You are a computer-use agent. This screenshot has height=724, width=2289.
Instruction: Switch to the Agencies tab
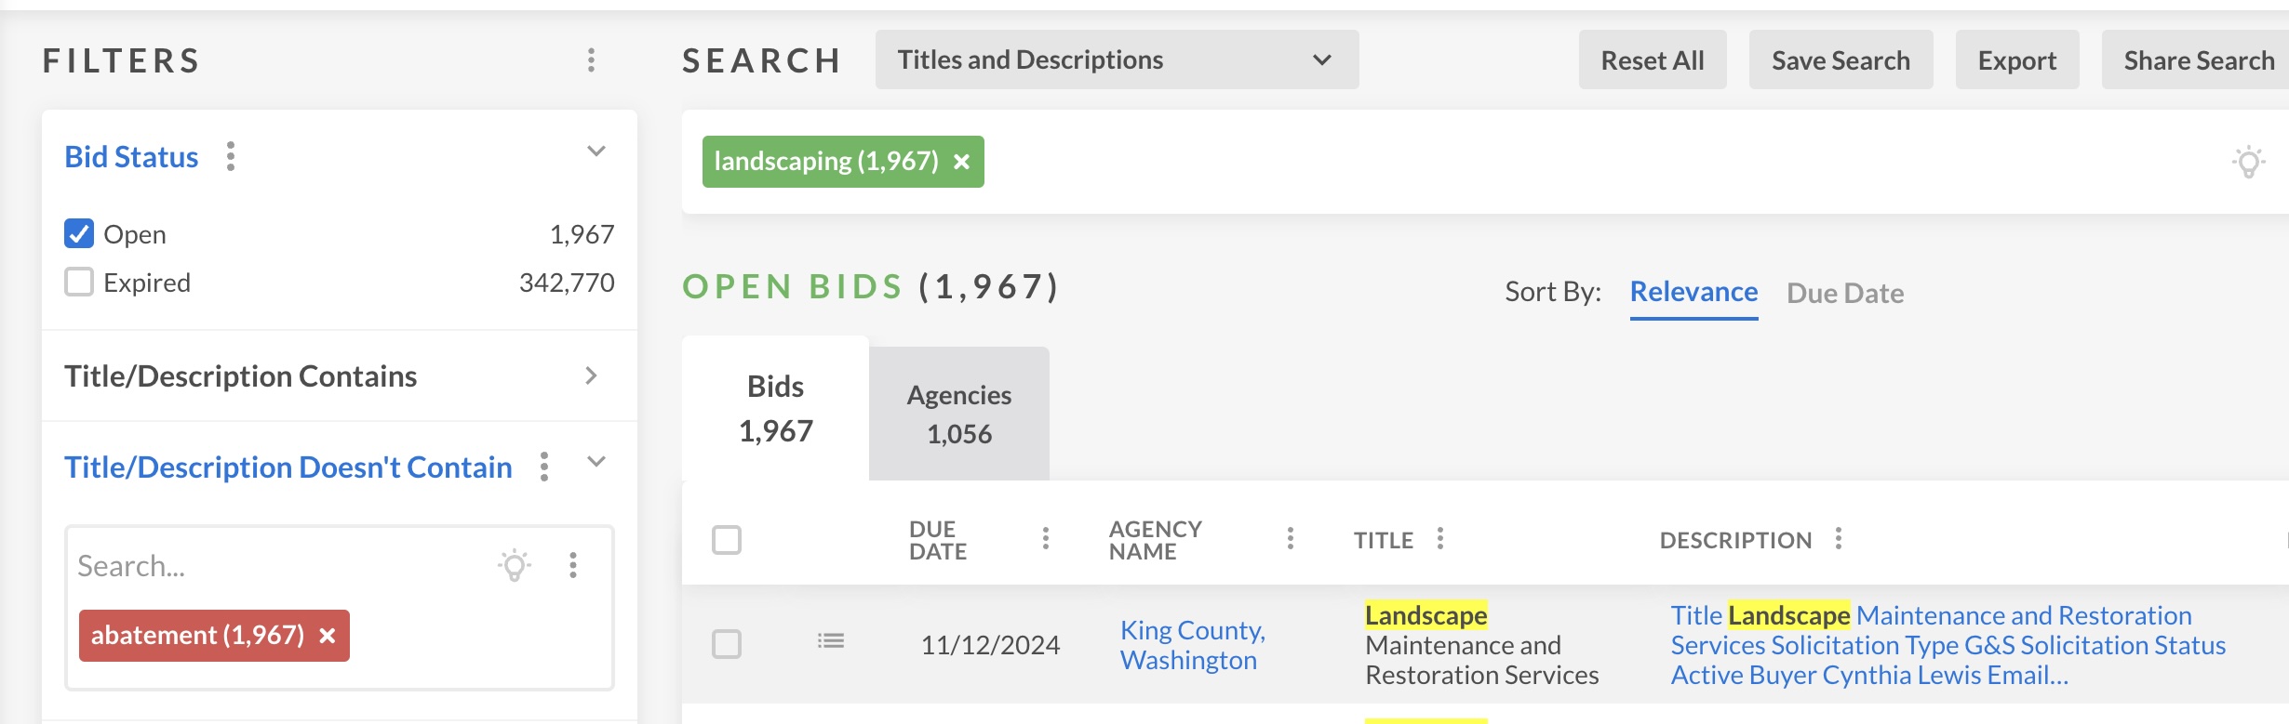pyautogui.click(x=958, y=415)
